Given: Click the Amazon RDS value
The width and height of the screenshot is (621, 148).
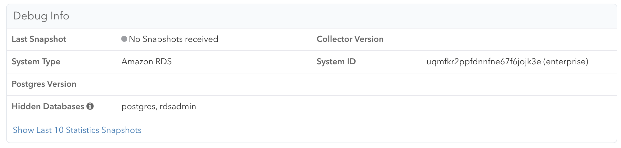Looking at the screenshot, I should click(x=146, y=62).
